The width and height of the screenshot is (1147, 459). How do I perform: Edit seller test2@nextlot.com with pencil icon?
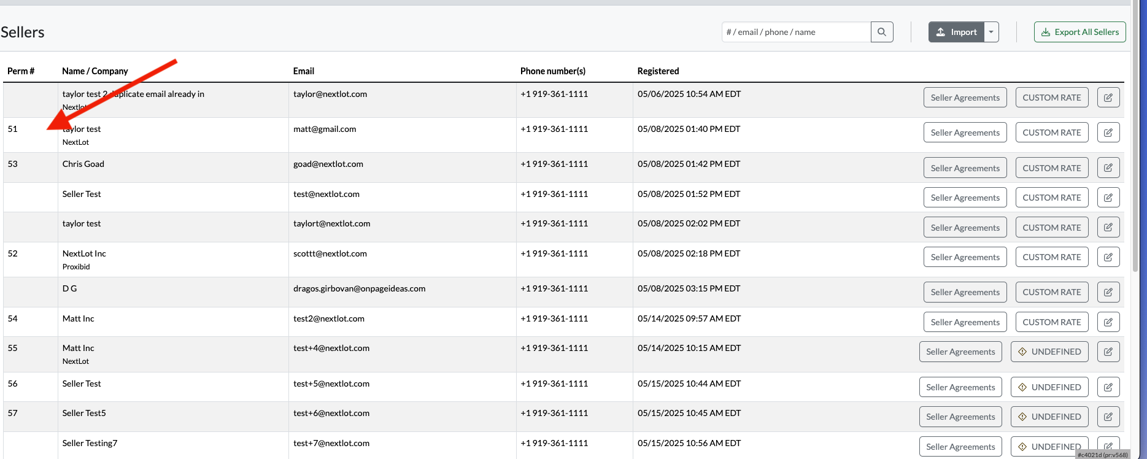tap(1108, 322)
